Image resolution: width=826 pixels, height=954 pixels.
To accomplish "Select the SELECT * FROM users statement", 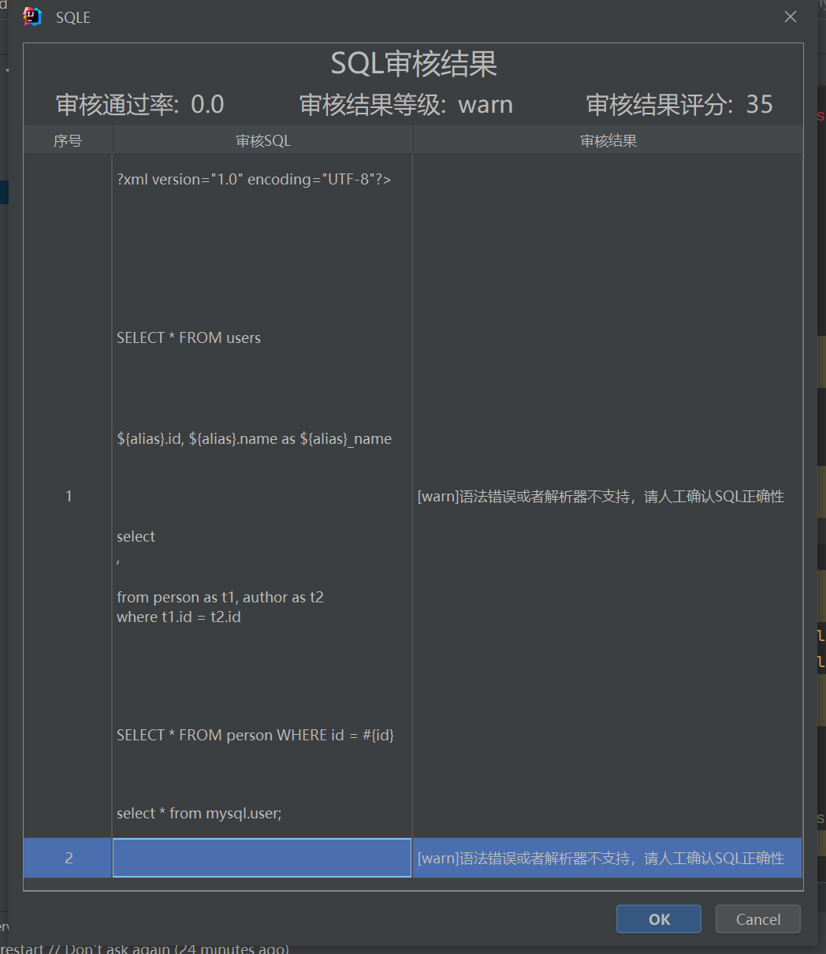I will 188,337.
